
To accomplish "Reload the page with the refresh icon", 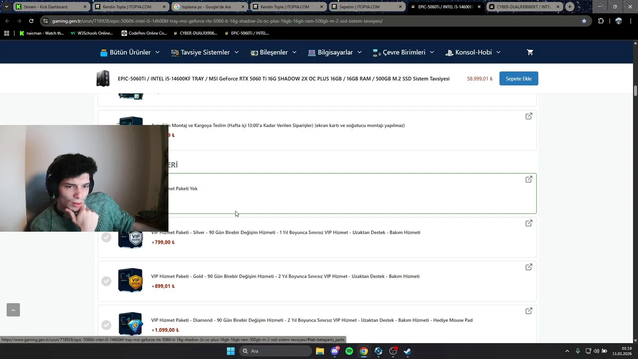I will (31, 21).
